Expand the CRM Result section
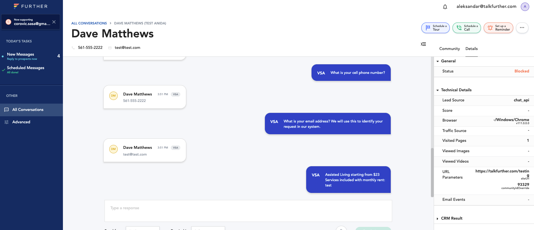This screenshot has width=534, height=230. pyautogui.click(x=438, y=218)
